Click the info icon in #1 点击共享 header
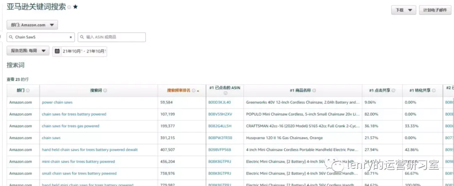Viewport: 454px width, 186px height. point(393,90)
